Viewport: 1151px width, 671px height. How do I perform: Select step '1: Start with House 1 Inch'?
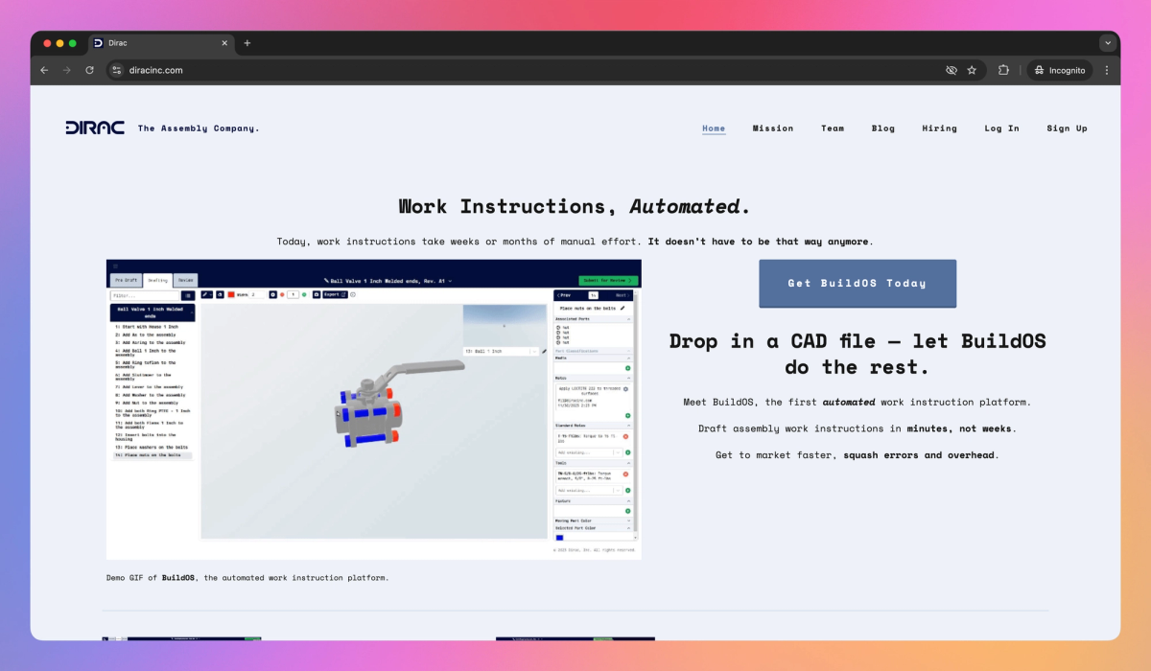point(145,327)
